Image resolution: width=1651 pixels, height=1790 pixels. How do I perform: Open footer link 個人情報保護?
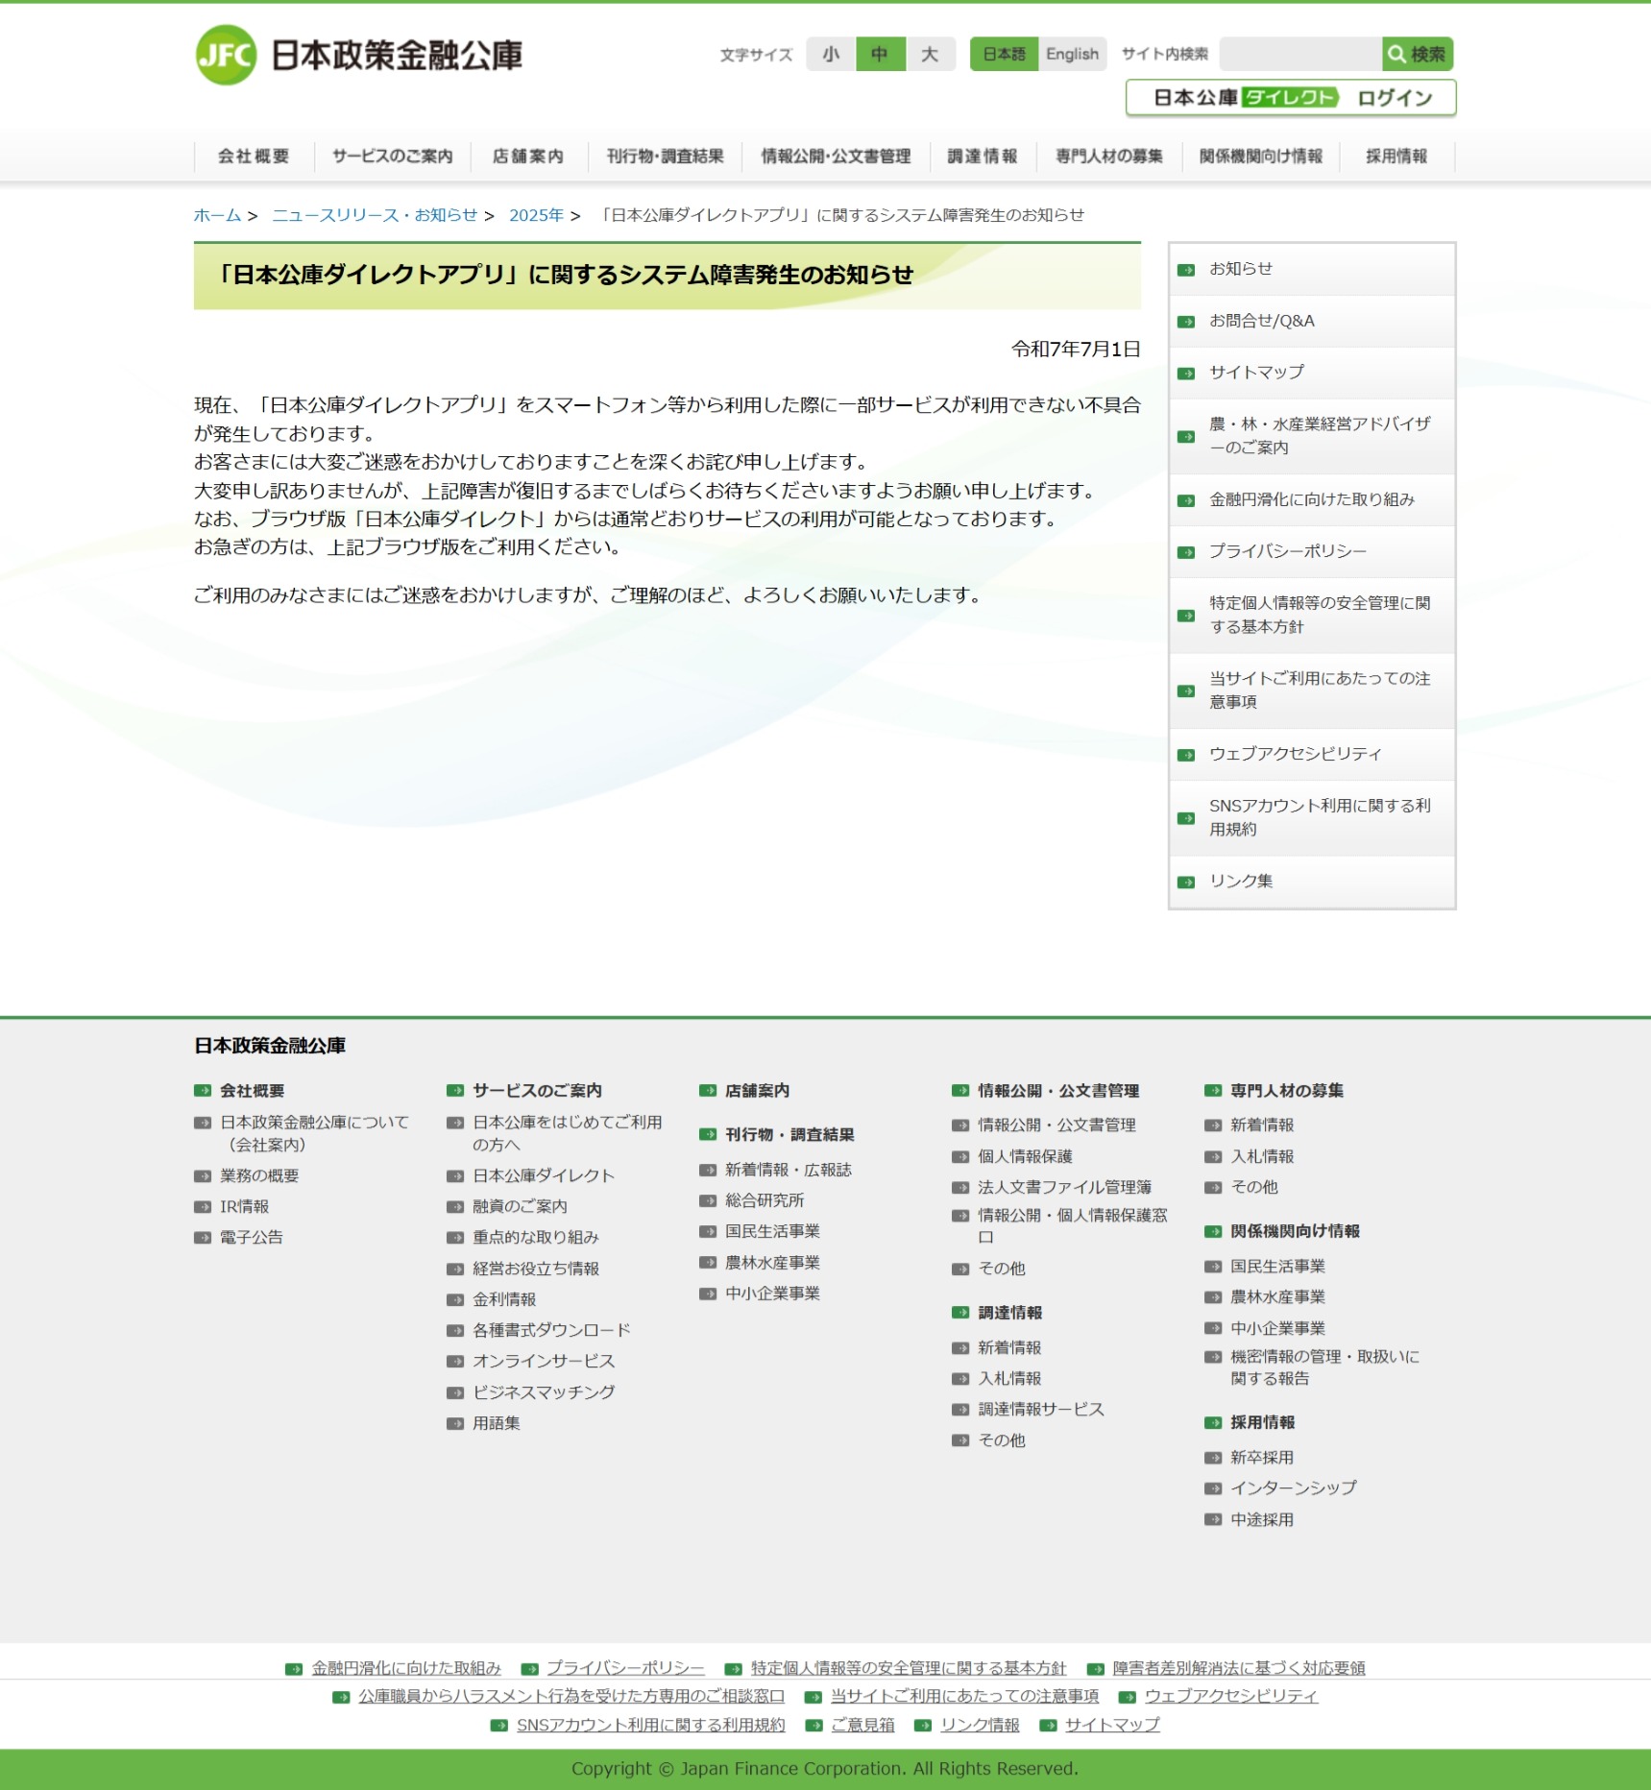tap(1025, 1156)
